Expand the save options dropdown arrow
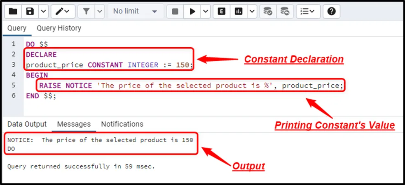Screen dimensions: 405x185 43,12
